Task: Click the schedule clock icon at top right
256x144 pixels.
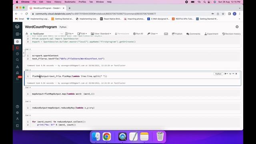Action: coord(237,27)
